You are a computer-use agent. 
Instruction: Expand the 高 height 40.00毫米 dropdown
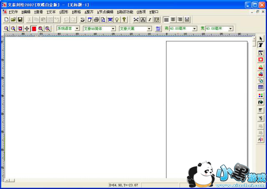pyautogui.click(x=194, y=29)
